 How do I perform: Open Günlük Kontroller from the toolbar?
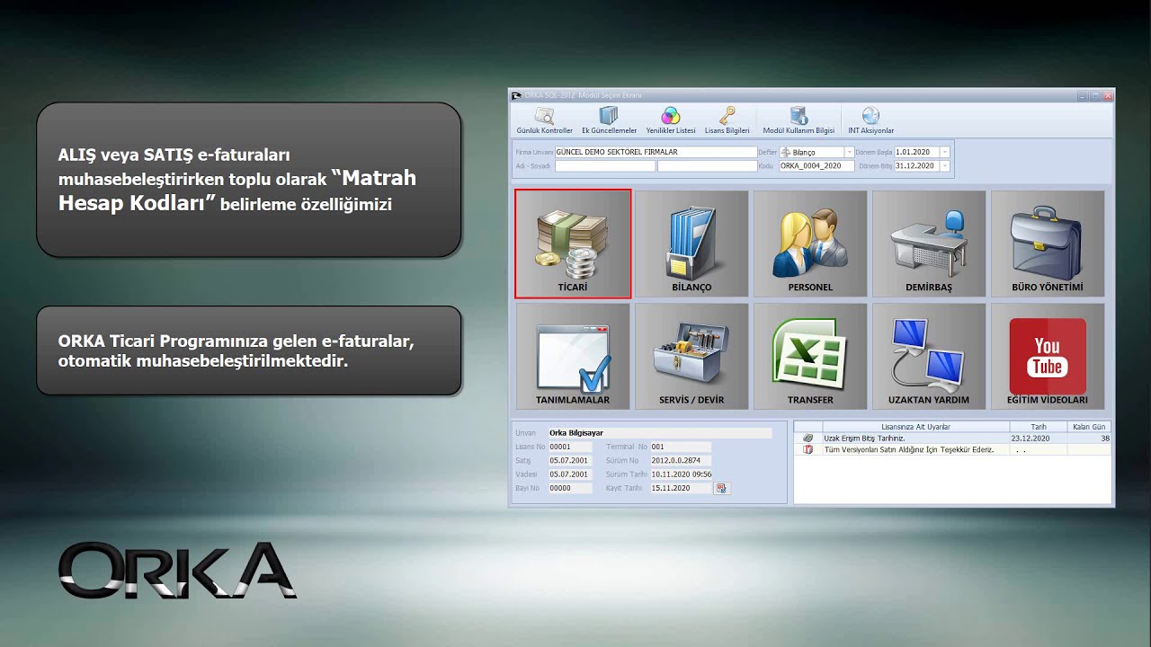544,120
